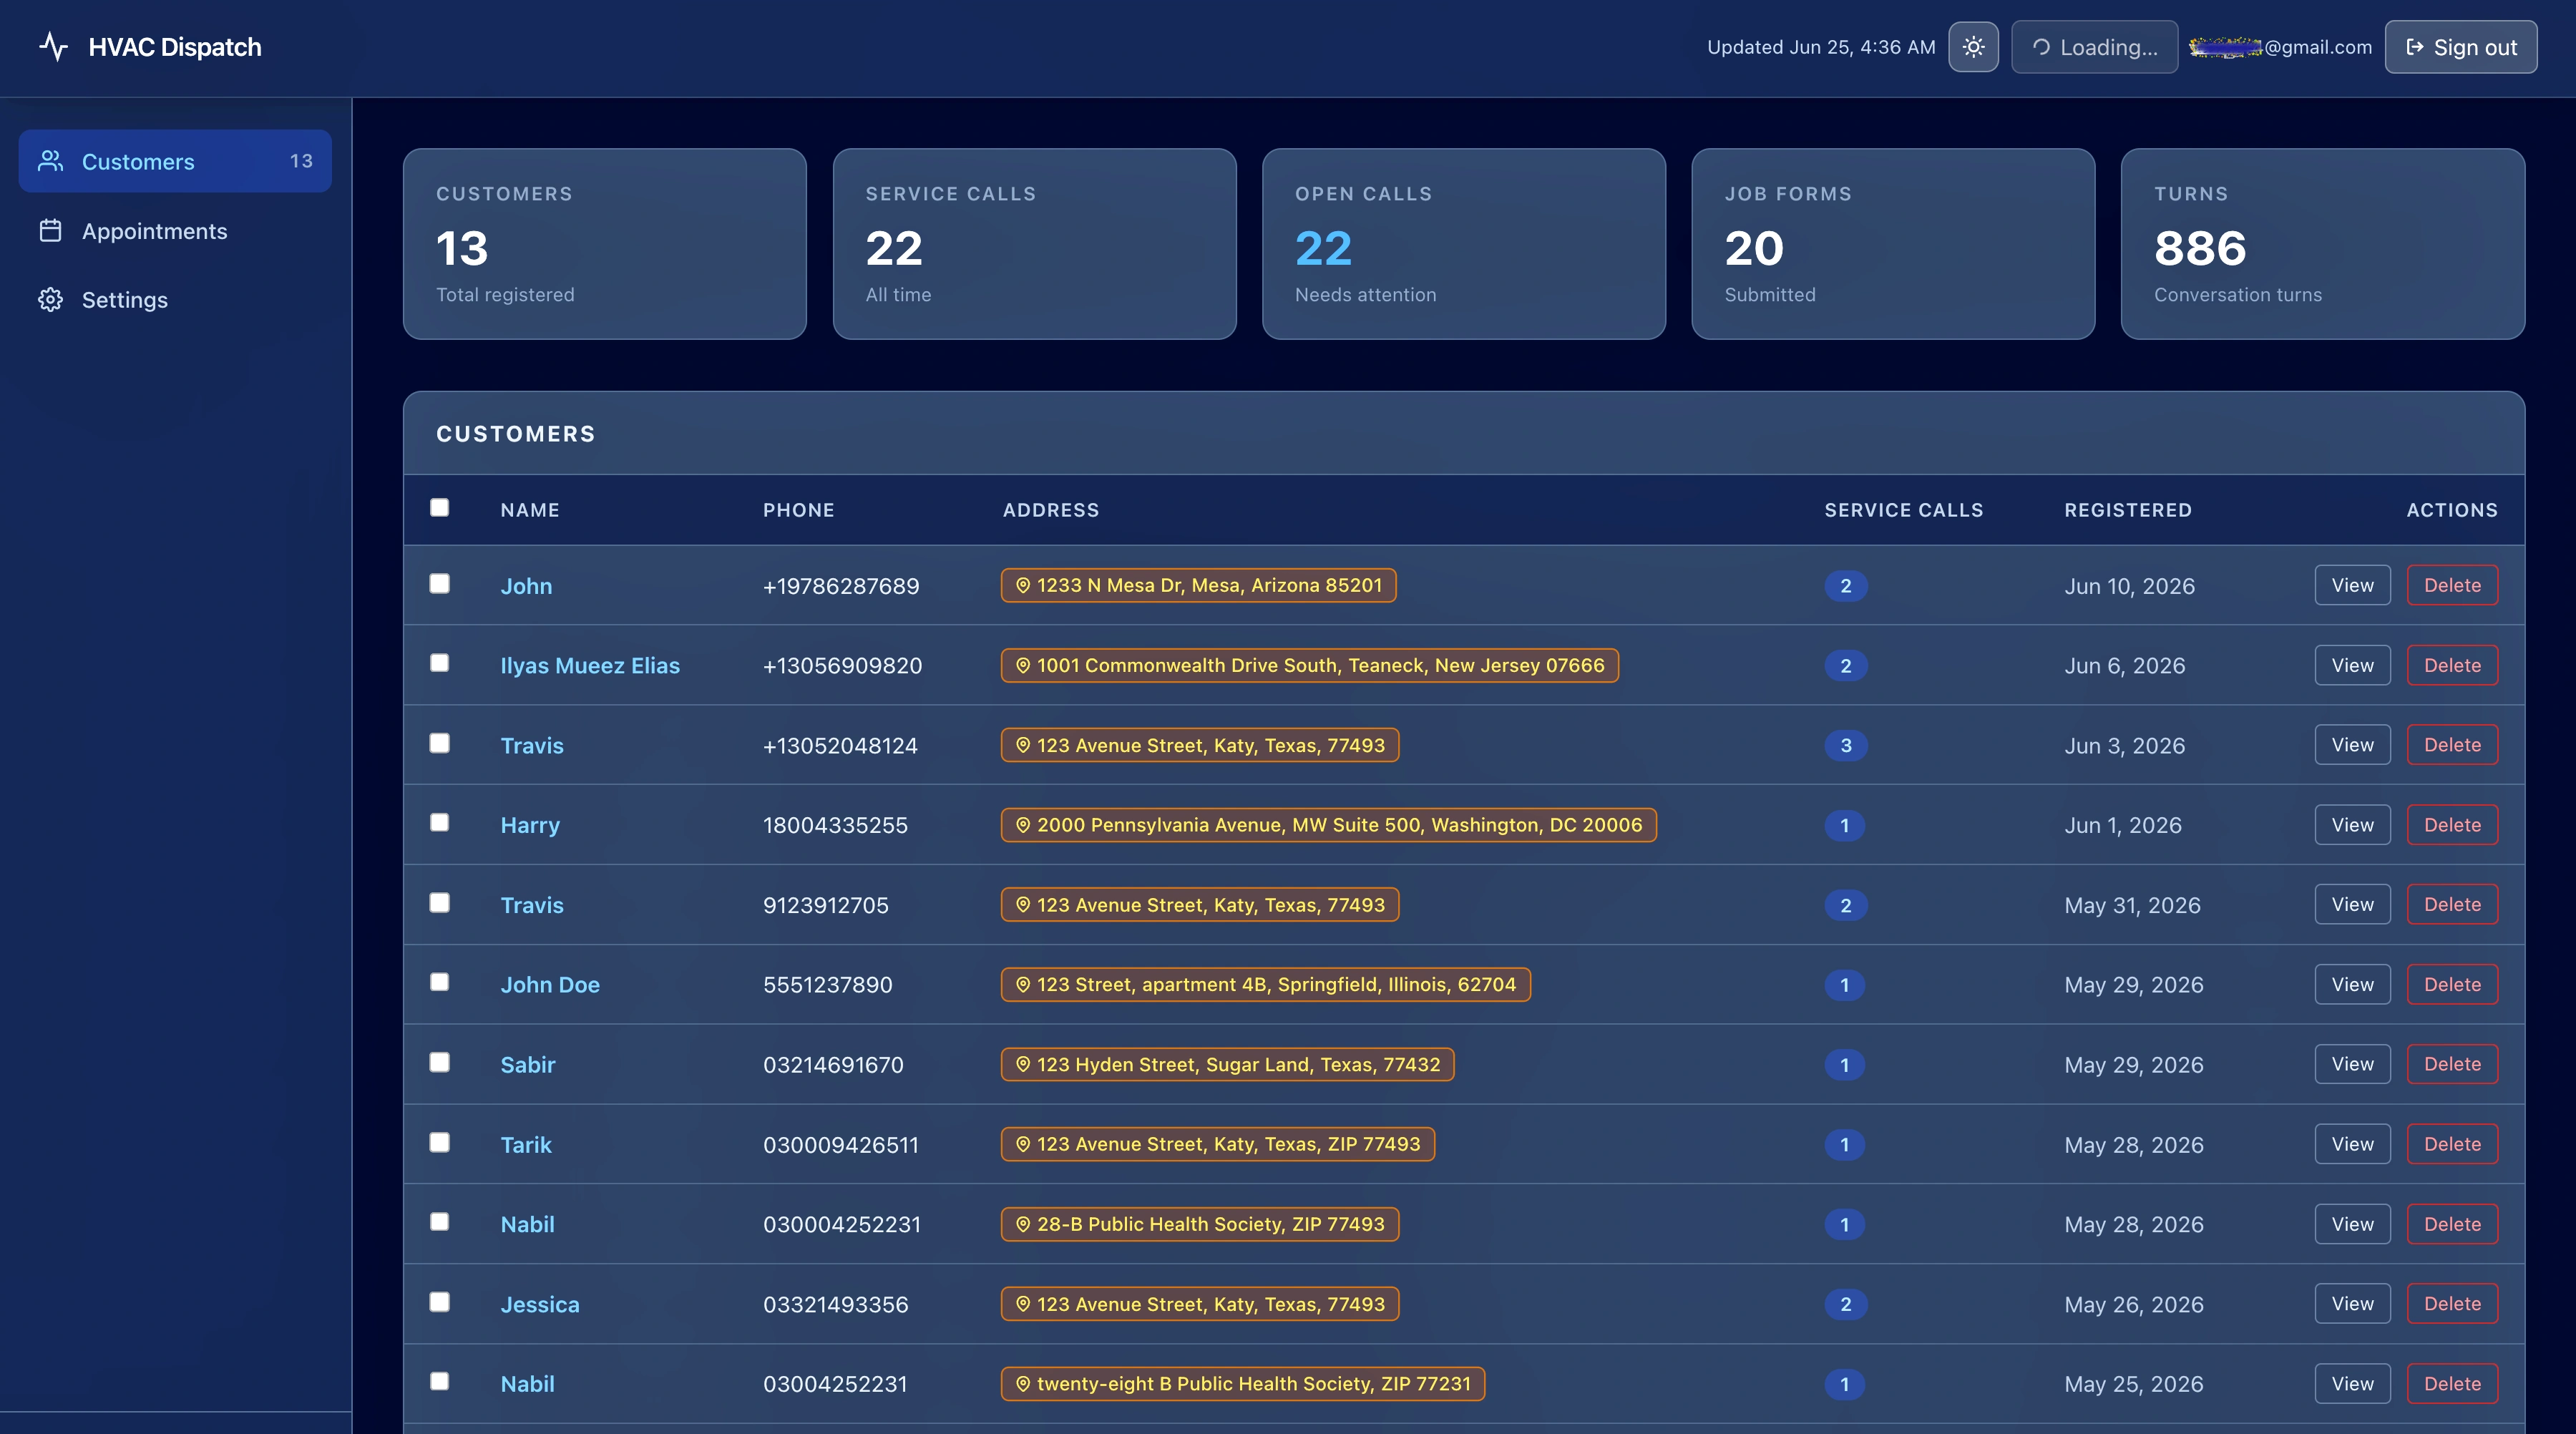This screenshot has height=1434, width=2576.
Task: Open the Ilyas Mueez Elias customer link
Action: click(590, 666)
